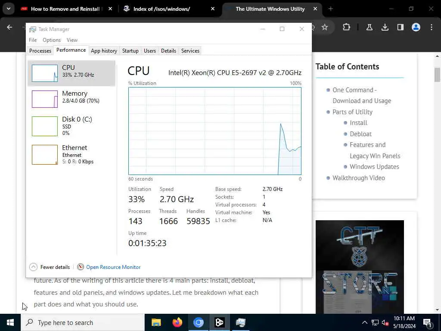441x331 pixels.
Task: Click the webpage vertical scrollbar thumb
Action: (x=437, y=74)
